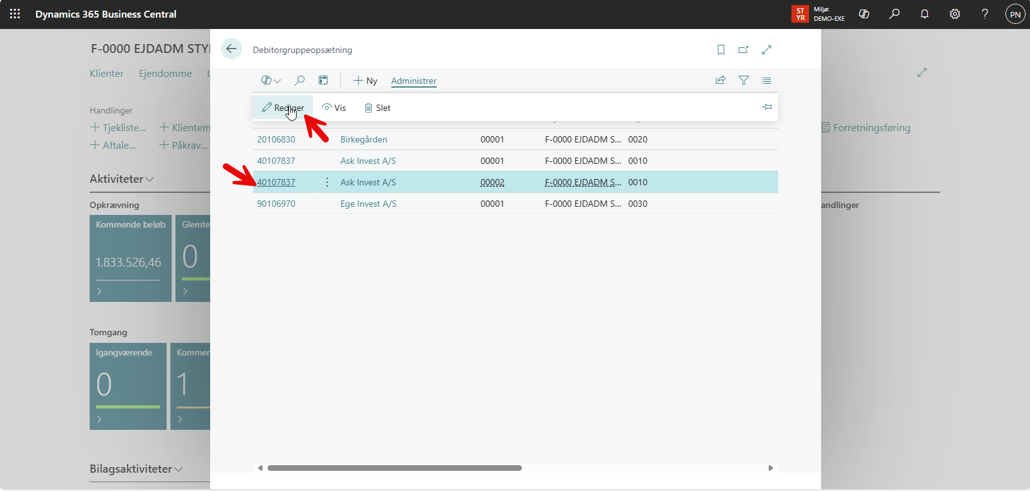Select the Ege Invest A/S cell
The width and height of the screenshot is (1030, 491).
coord(369,204)
